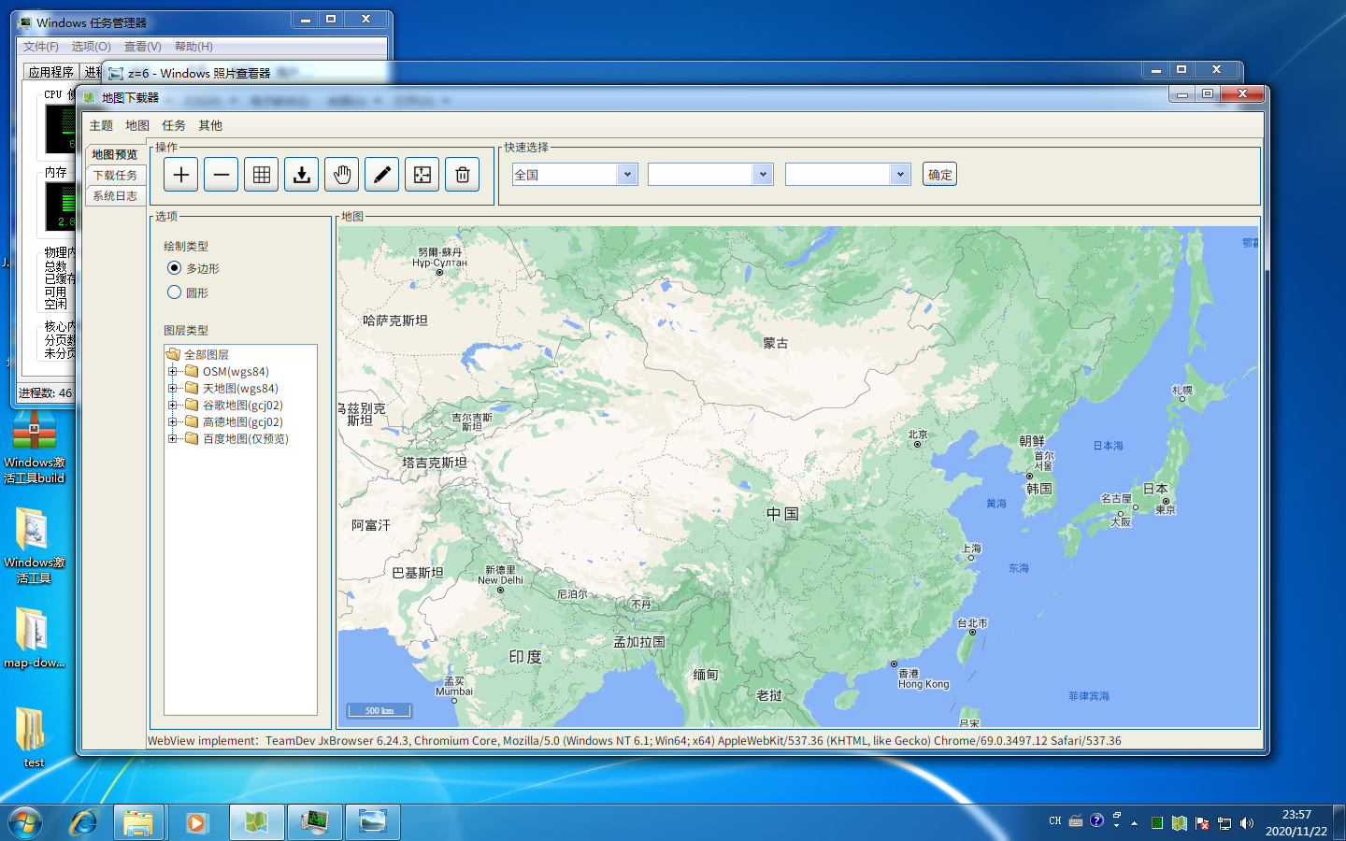Select the 百度地图(仅预览) layer label
This screenshot has height=841, width=1346.
246,438
